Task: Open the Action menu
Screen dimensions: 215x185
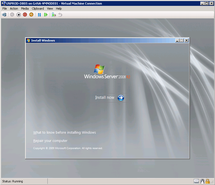Action: click(14, 9)
